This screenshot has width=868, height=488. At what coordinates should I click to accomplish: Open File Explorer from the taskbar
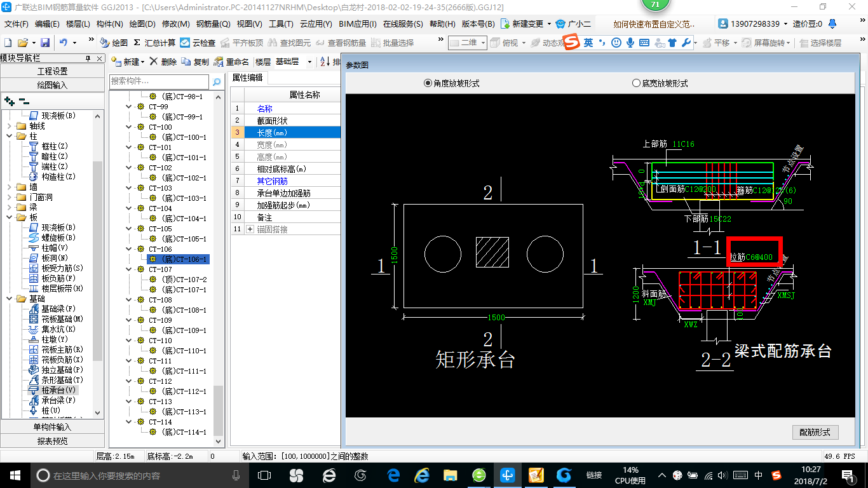pyautogui.click(x=450, y=475)
